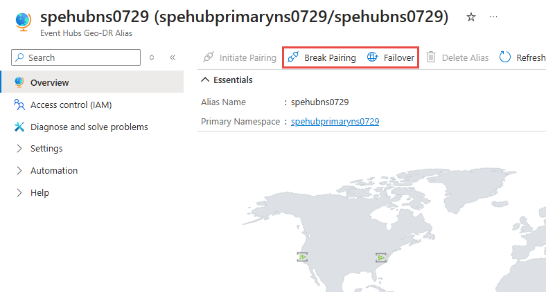Click the Delete Alias trash icon
546x292 pixels.
[431, 57]
